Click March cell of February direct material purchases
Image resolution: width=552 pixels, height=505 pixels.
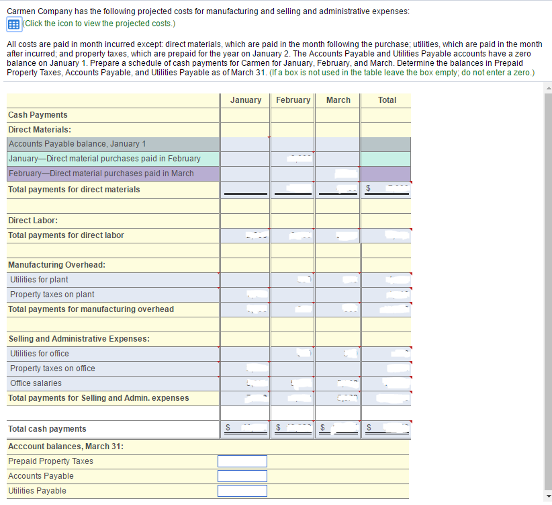[337, 174]
